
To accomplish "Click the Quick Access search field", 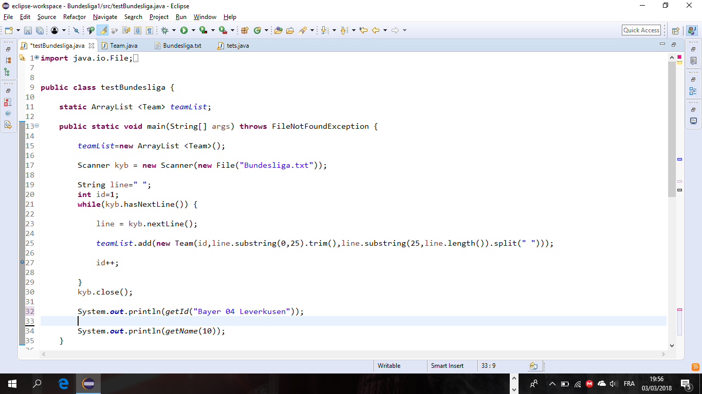I will tap(641, 30).
